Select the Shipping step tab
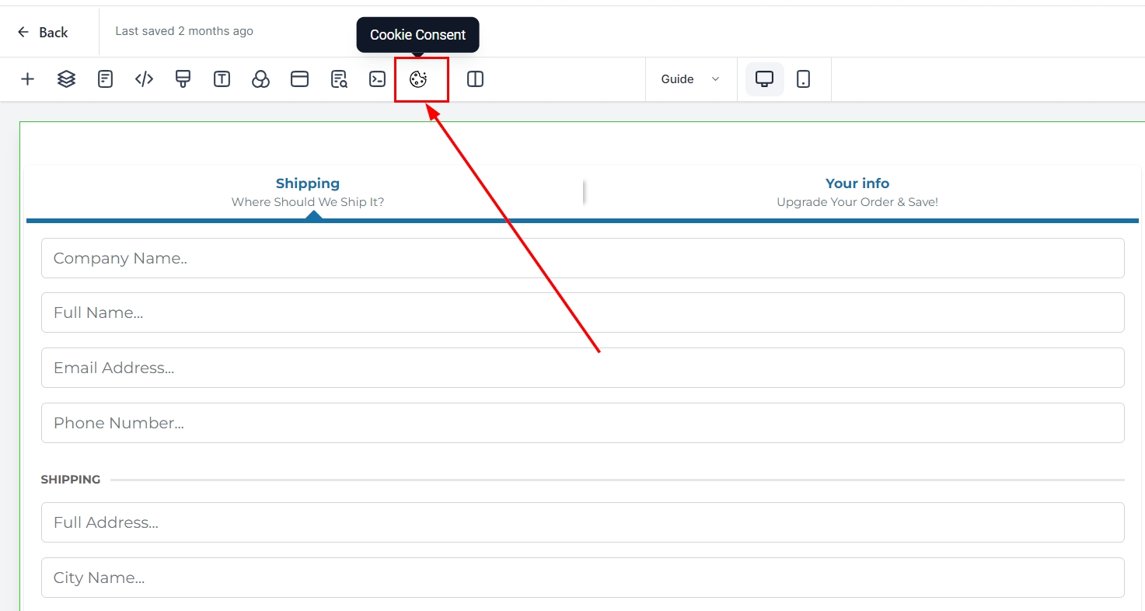Screen dimensions: 1145x611 (x=308, y=192)
